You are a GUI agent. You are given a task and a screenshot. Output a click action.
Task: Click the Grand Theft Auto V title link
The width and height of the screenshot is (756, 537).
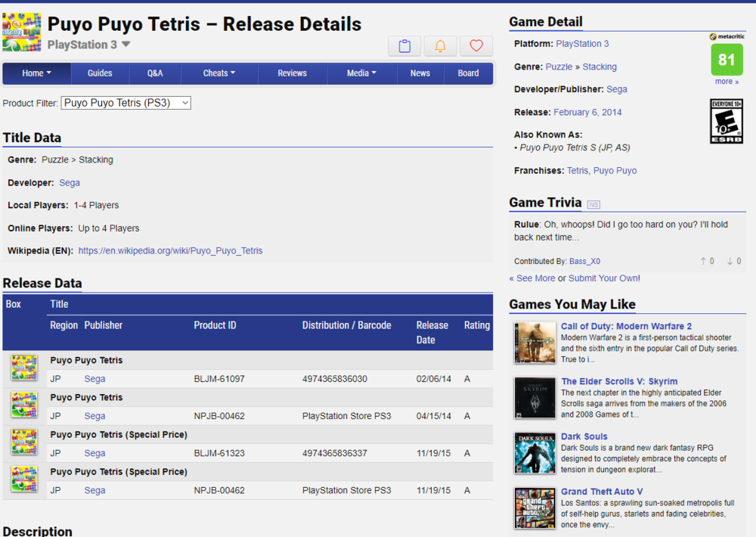coord(602,492)
